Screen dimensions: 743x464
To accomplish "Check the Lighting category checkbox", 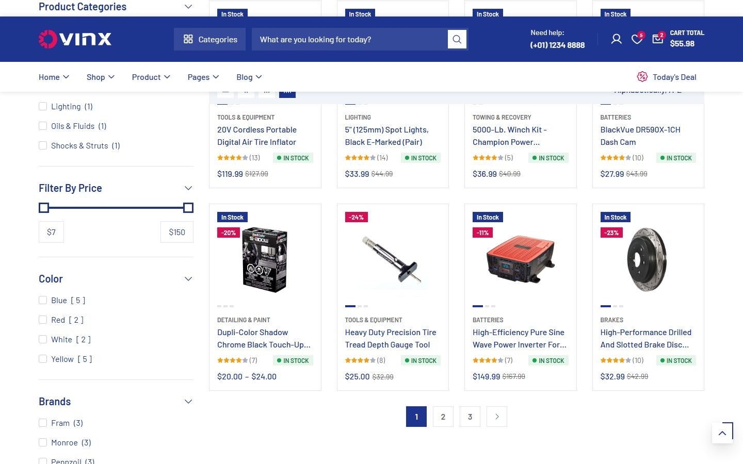I will [x=43, y=106].
